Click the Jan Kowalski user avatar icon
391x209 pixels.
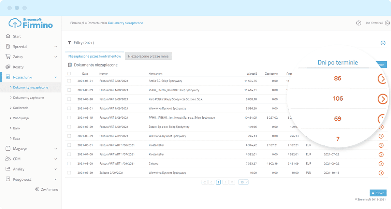coord(387,23)
